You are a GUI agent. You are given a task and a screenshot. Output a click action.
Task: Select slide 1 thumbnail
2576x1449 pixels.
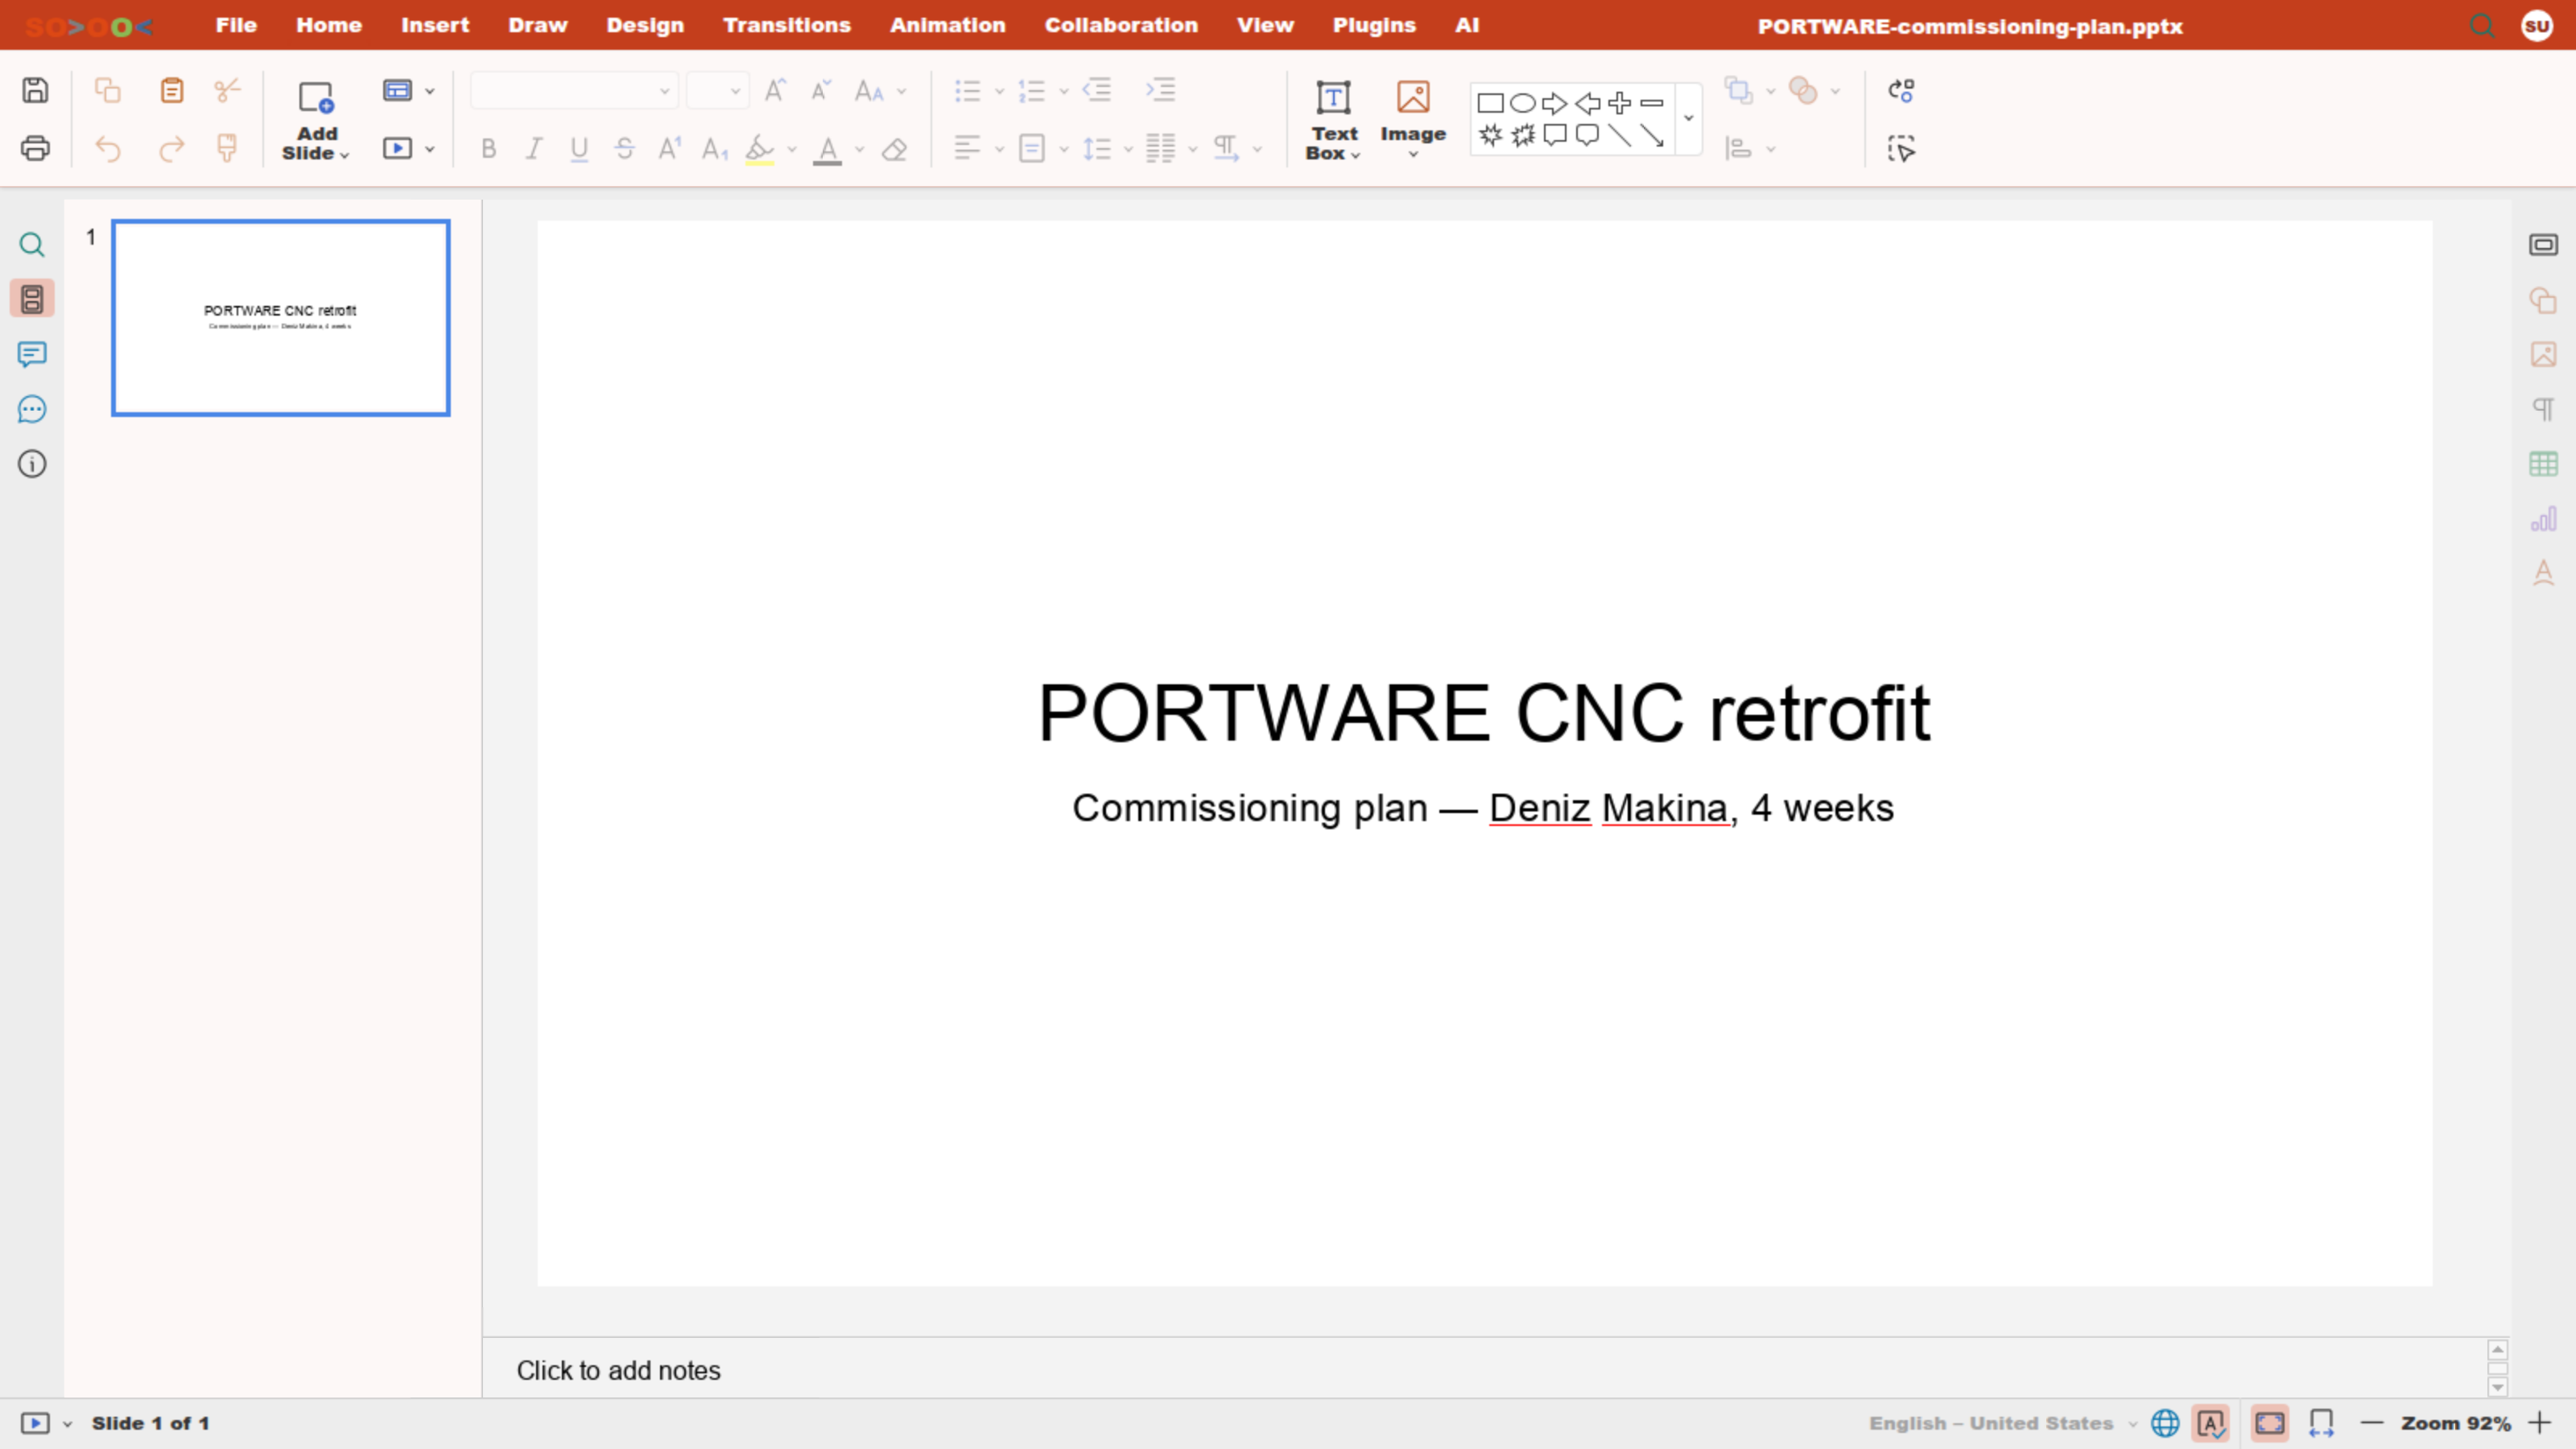[x=281, y=318]
